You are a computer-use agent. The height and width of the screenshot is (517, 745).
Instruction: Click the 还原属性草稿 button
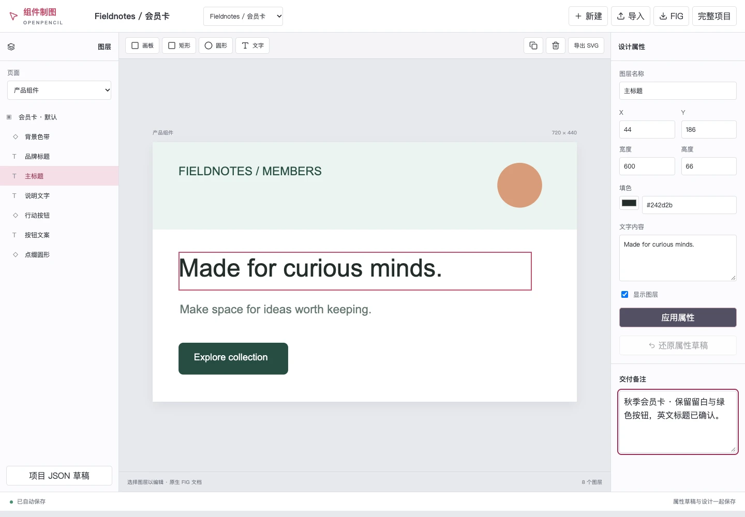click(678, 345)
